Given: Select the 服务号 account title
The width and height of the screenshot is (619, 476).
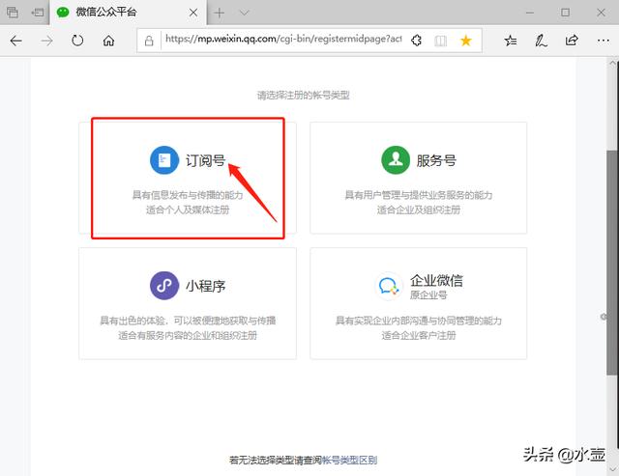Looking at the screenshot, I should 436,160.
